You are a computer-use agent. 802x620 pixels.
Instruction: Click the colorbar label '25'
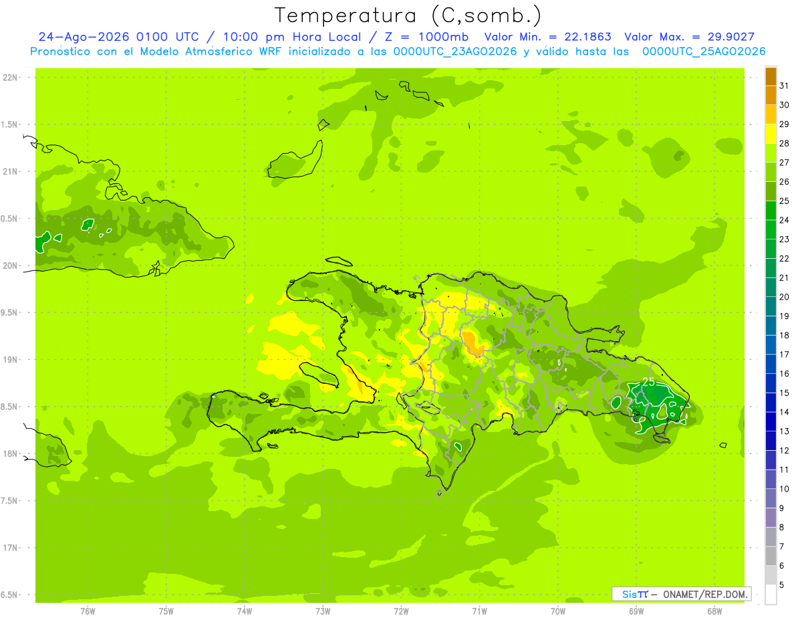click(785, 201)
